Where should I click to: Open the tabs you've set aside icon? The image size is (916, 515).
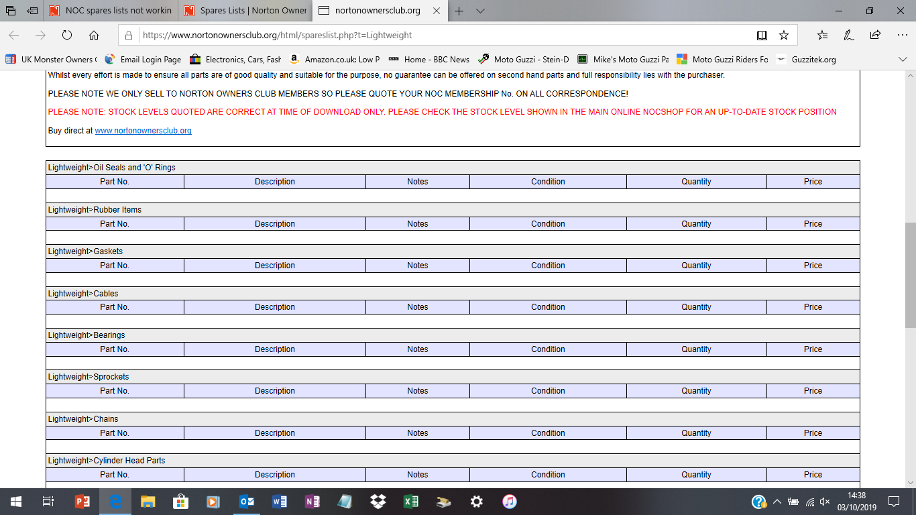click(x=11, y=11)
